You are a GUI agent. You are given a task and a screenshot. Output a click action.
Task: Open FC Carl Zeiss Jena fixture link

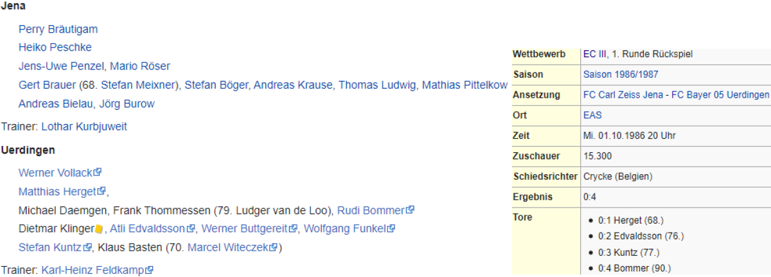pos(676,95)
